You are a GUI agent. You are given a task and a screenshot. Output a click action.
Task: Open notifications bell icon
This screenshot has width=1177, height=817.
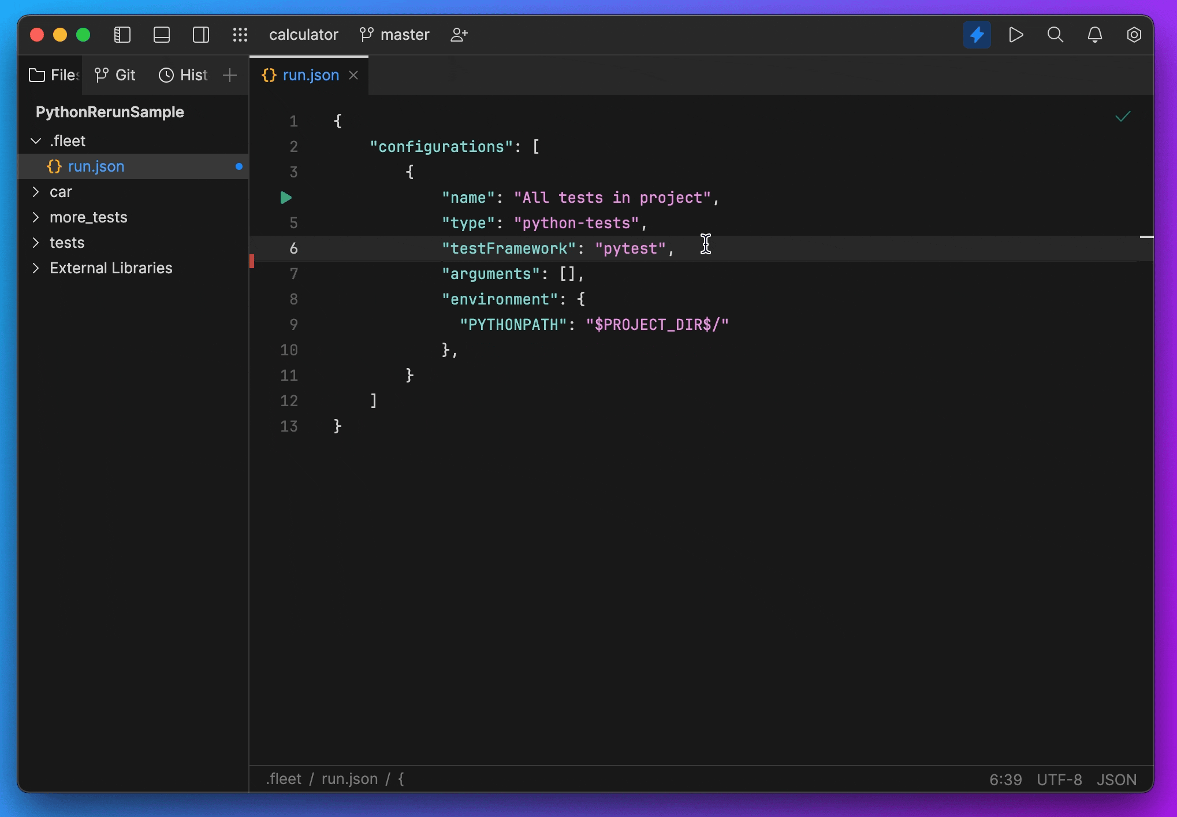tap(1094, 35)
